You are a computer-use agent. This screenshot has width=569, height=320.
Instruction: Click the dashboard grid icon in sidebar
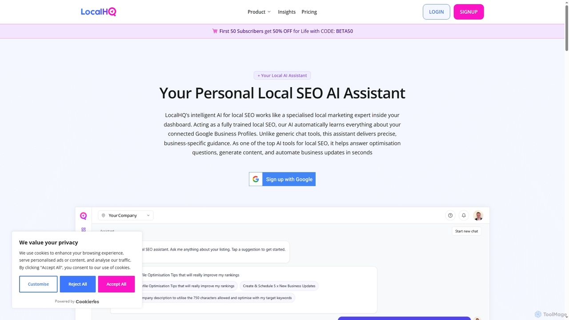click(83, 230)
